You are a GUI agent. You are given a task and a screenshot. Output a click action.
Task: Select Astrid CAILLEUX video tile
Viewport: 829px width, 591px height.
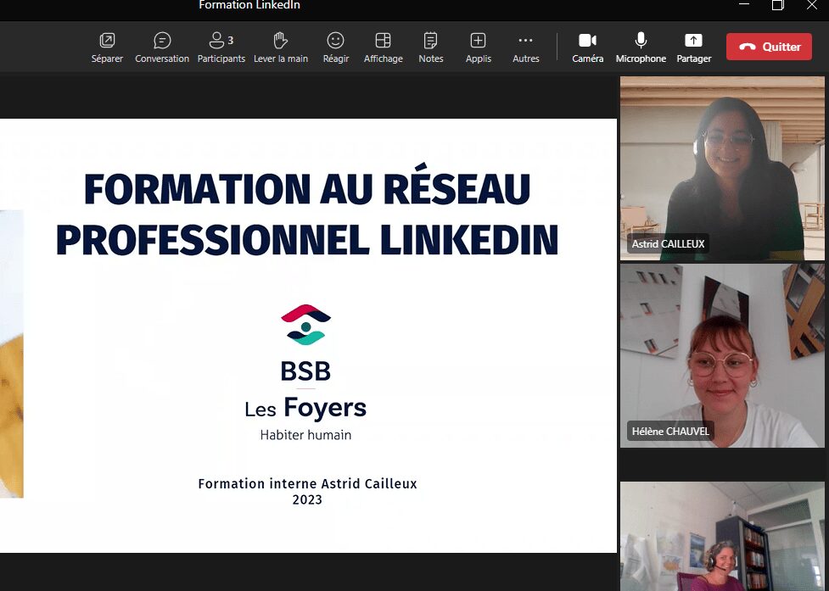(x=721, y=168)
